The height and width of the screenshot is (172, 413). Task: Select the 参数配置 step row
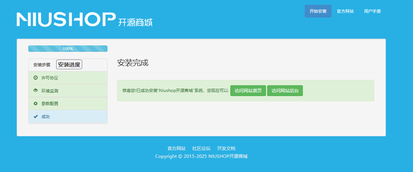coord(68,104)
